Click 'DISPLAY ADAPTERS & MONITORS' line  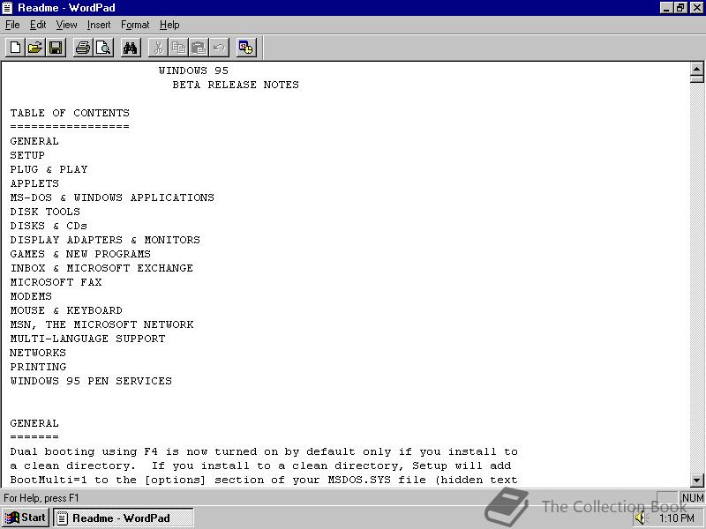click(105, 240)
